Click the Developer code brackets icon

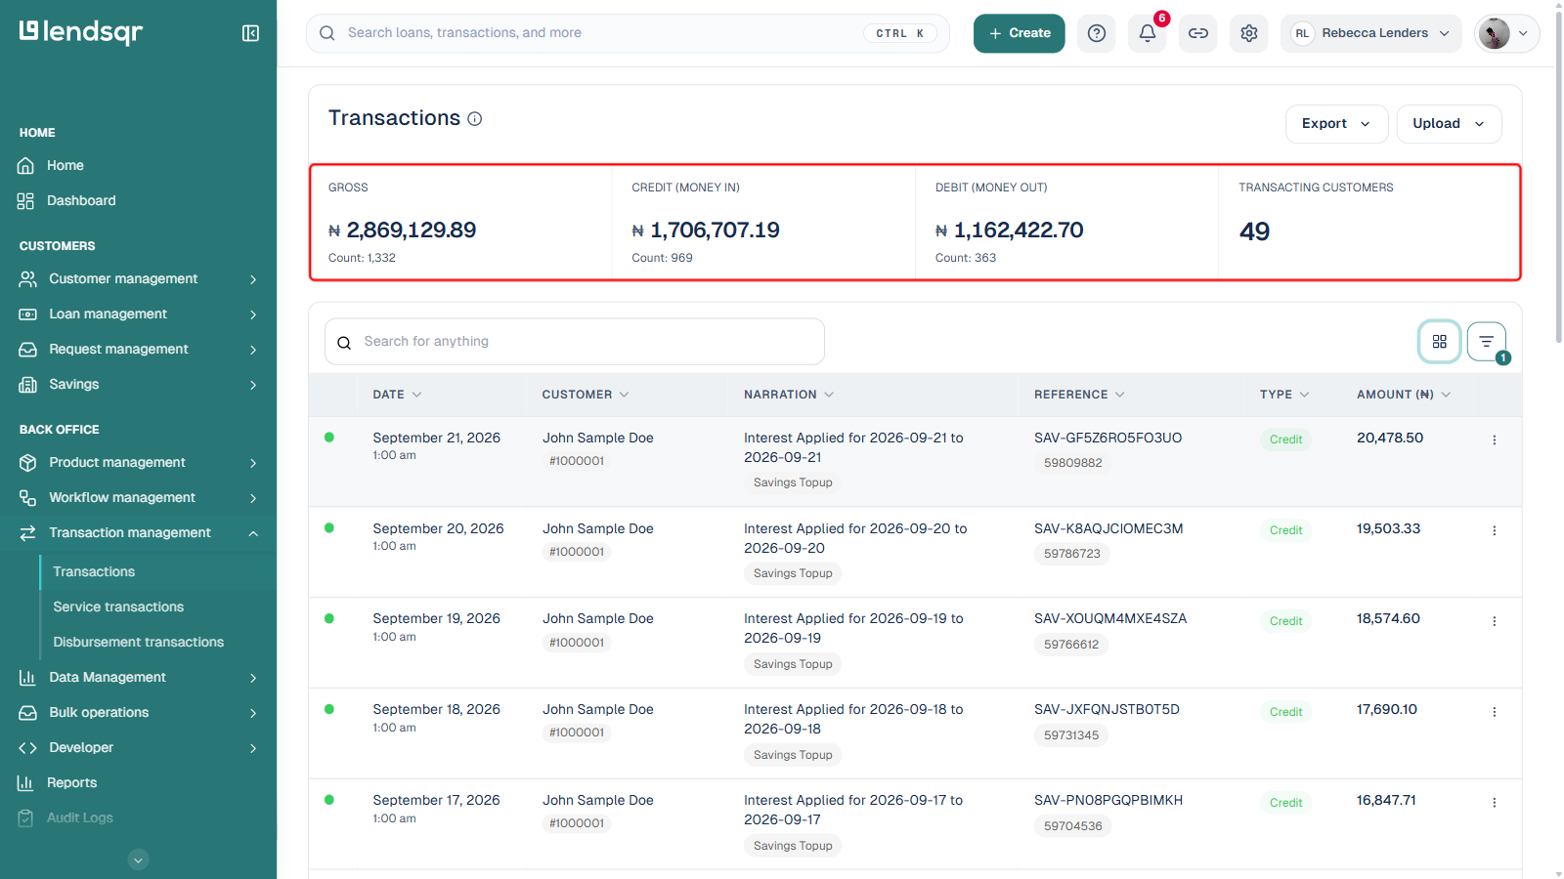pyautogui.click(x=28, y=748)
